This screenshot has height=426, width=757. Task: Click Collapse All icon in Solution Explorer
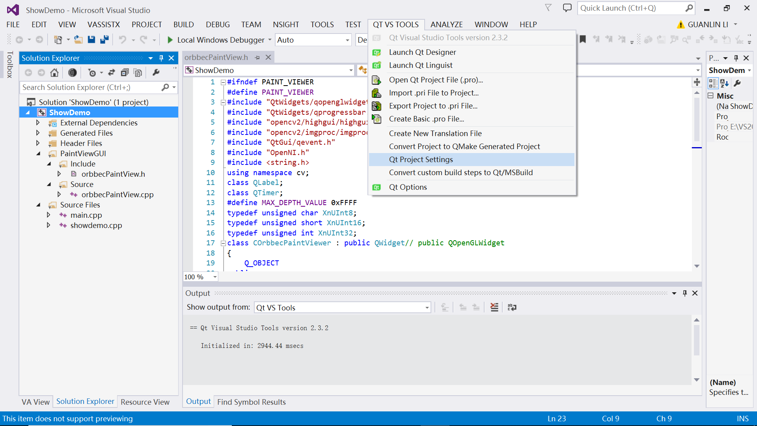pos(125,73)
